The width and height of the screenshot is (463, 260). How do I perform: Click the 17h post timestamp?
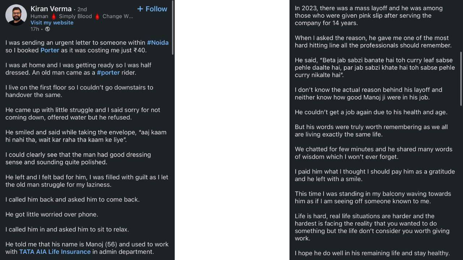[35, 29]
